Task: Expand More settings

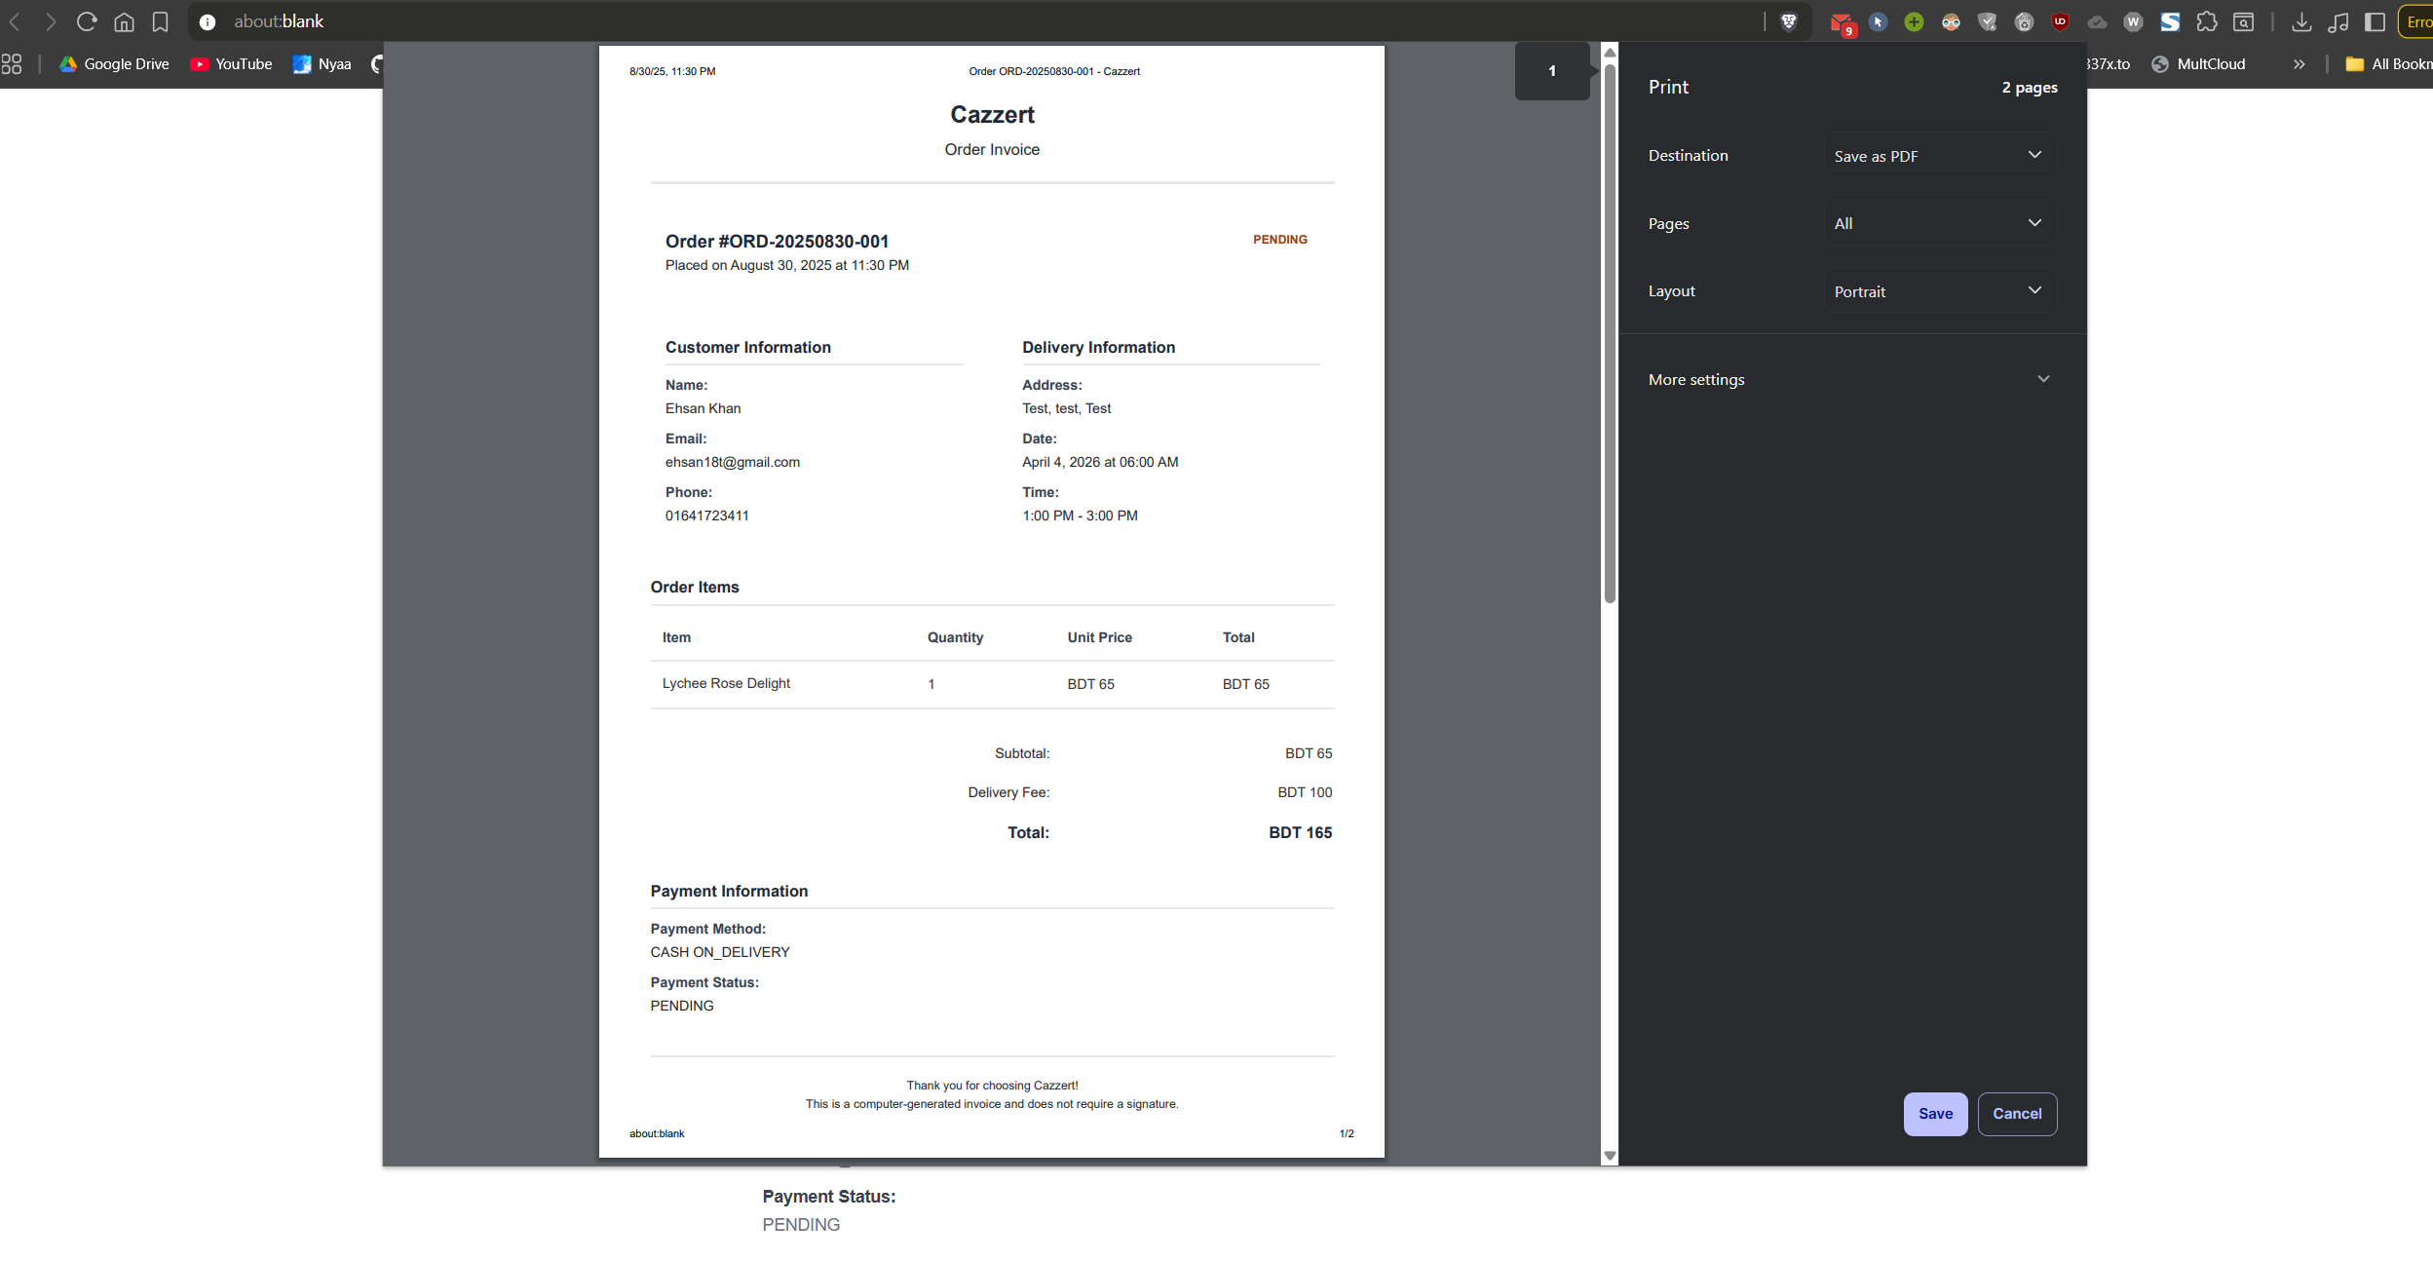Action: tap(1848, 379)
